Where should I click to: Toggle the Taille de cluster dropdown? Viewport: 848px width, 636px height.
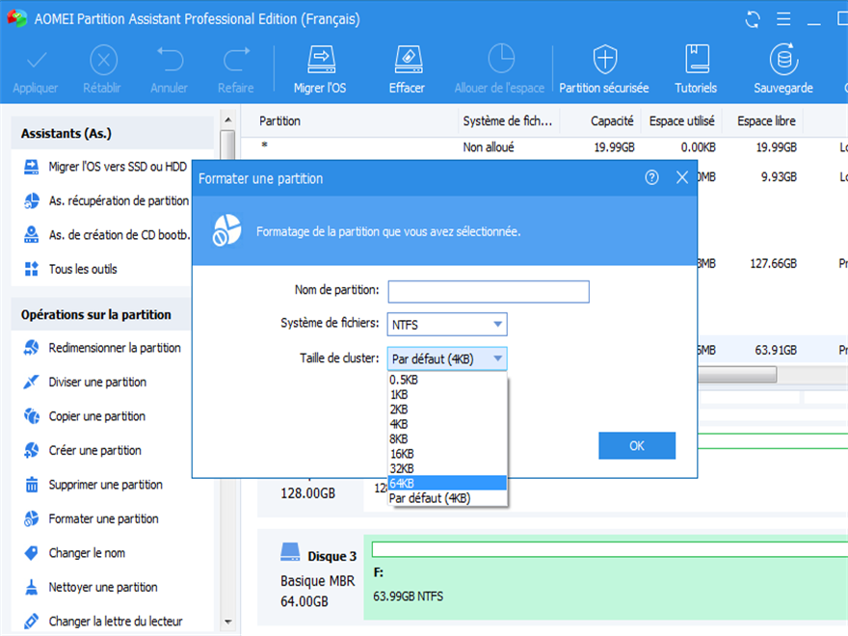tap(447, 358)
